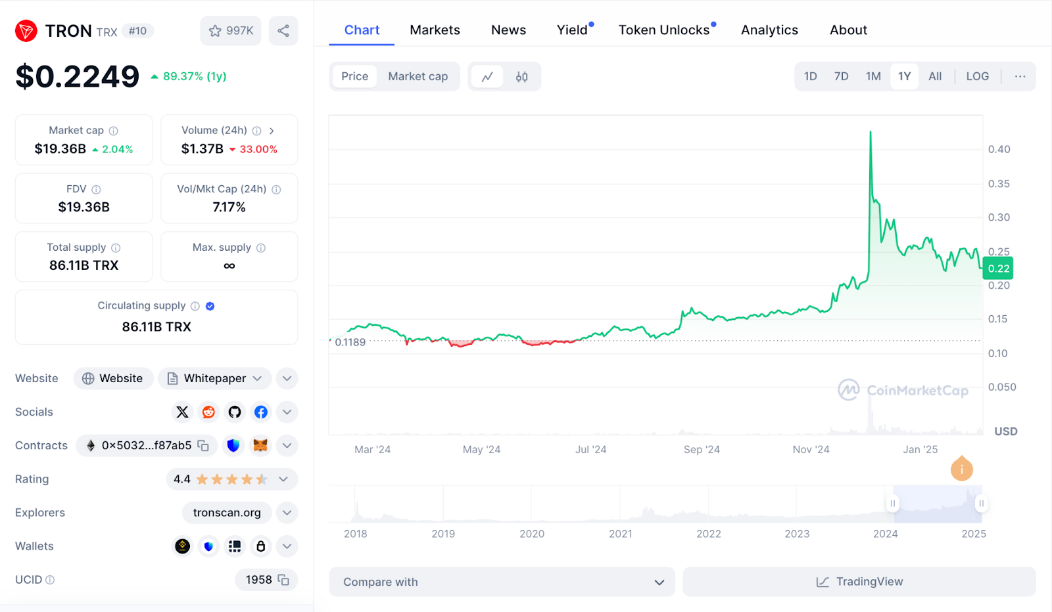Click the selected range window in timeline
Image resolution: width=1052 pixels, height=612 pixels.
[x=937, y=504]
